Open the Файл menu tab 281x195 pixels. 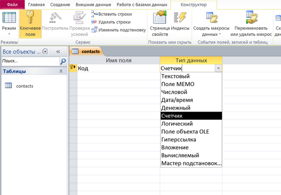[12, 5]
